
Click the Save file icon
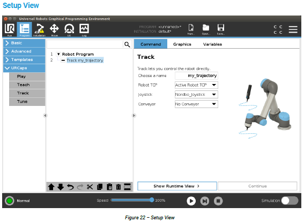(221, 29)
